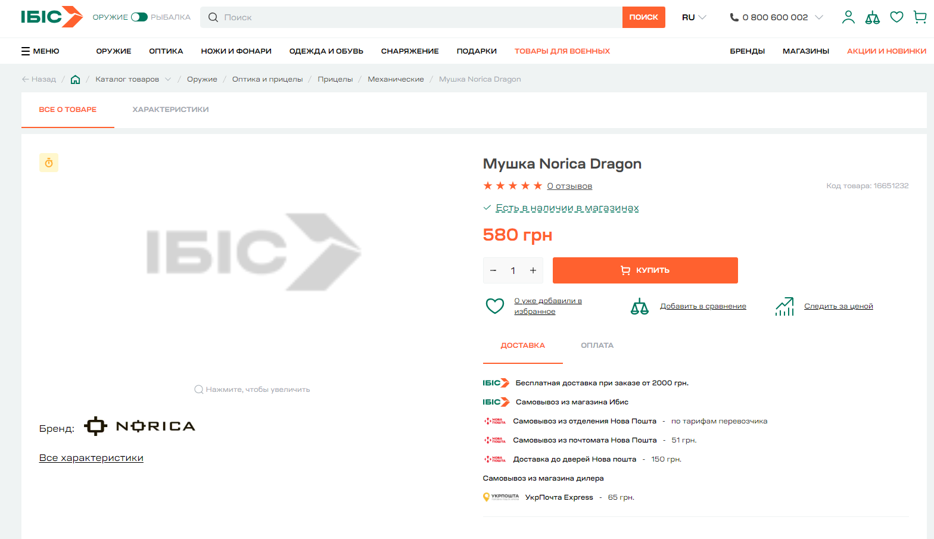Click the price tracking chart icon
Screen dimensions: 934x539
[784, 306]
